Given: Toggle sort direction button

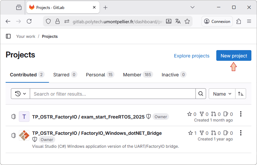Looking at the screenshot, I should point(241,94).
